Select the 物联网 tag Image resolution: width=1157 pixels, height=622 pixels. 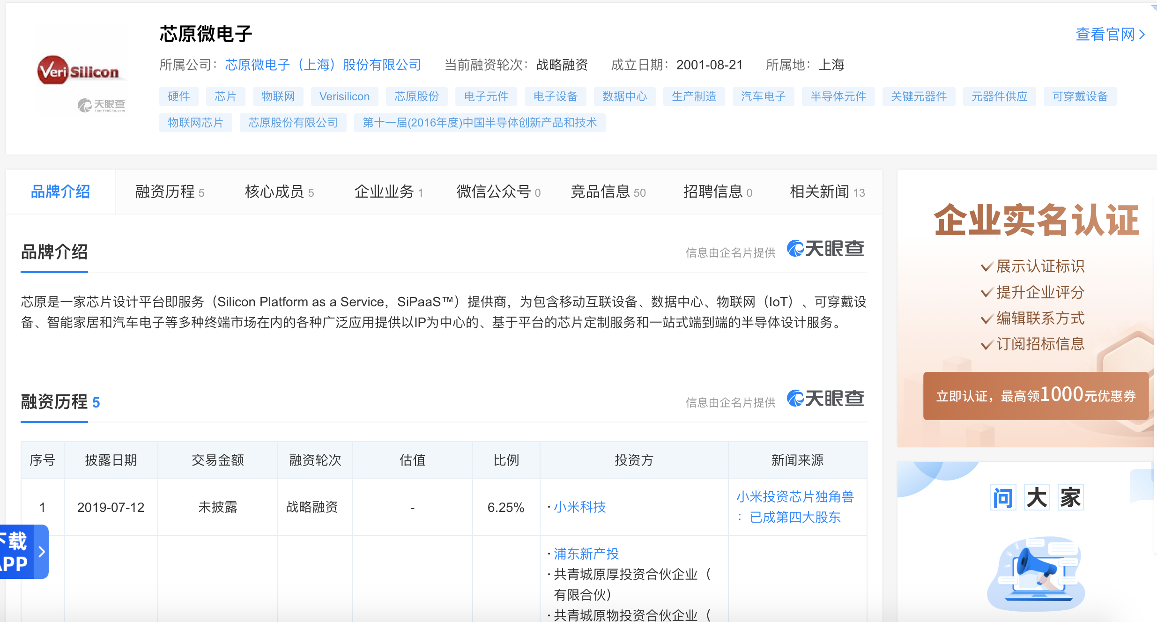coord(278,96)
